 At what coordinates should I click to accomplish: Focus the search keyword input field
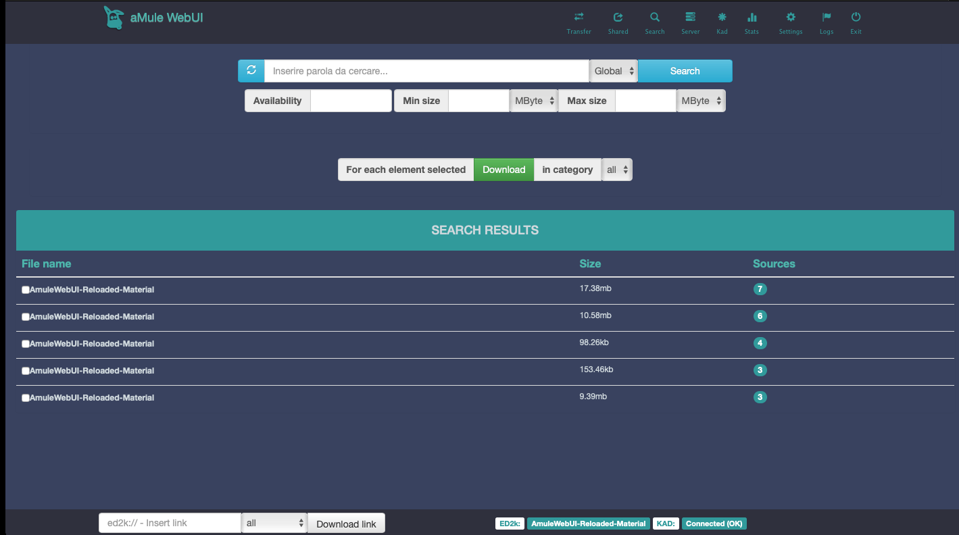pos(427,71)
